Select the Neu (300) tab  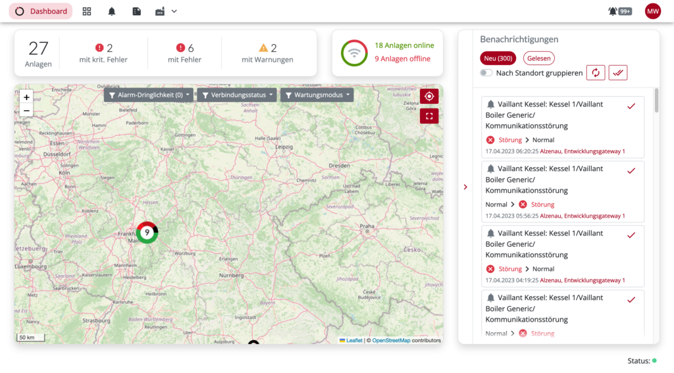point(498,58)
